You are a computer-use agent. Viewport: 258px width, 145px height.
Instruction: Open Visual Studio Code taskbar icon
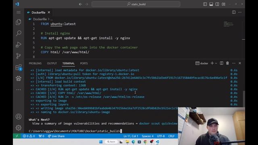tap(157, 142)
